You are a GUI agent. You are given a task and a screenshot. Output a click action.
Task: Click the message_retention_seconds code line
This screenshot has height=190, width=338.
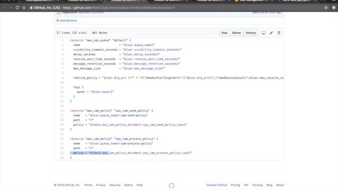127,64
